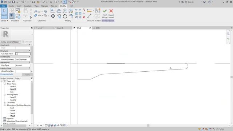Select Legends in Project Browser
Image resolution: width=233 pixels, height=131 pixels.
tap(10, 119)
